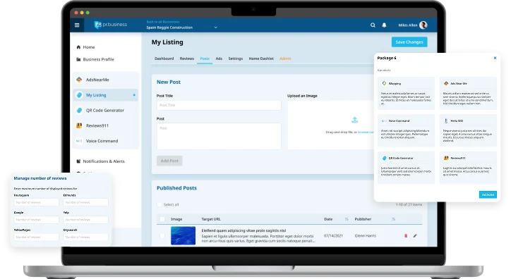Image resolution: width=511 pixels, height=279 pixels.
Task: Delete the post using red trash icon
Action: pyautogui.click(x=406, y=236)
